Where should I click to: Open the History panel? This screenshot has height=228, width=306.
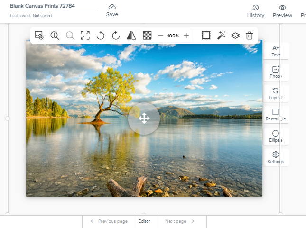[x=256, y=11]
